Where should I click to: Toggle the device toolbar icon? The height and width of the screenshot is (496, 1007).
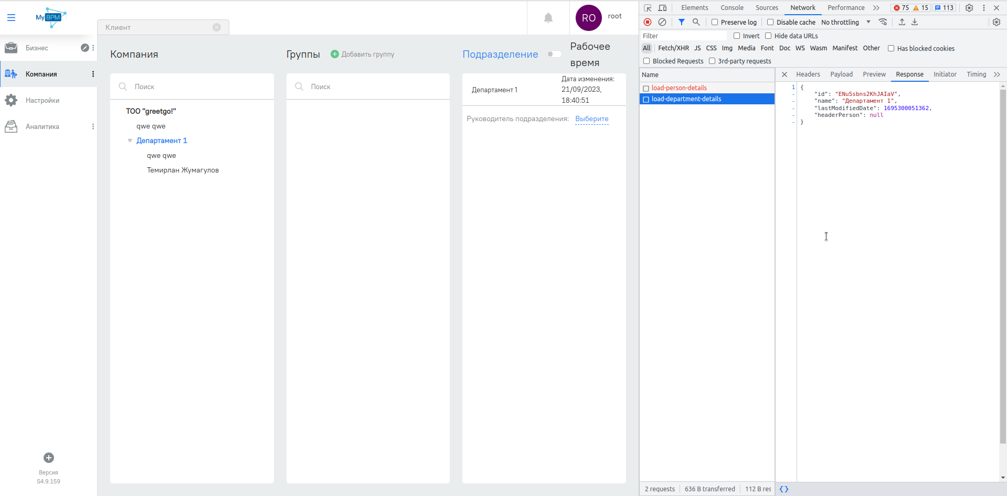662,8
